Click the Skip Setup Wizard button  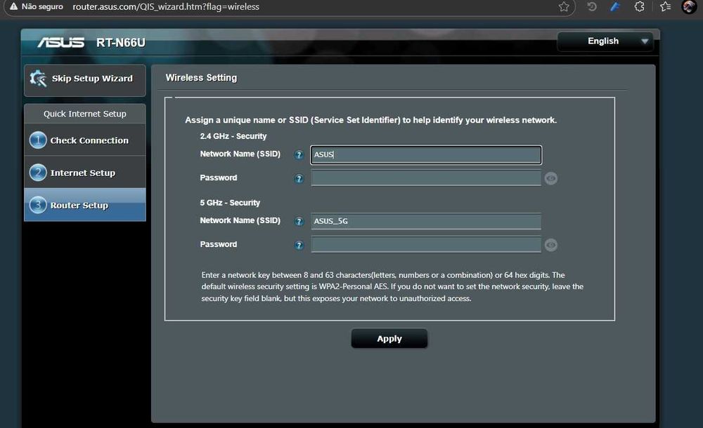85,80
